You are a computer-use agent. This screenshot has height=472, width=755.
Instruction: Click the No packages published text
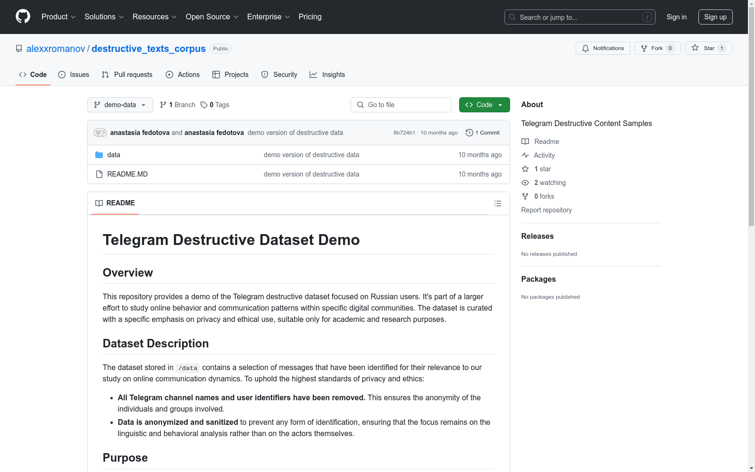[x=551, y=297]
